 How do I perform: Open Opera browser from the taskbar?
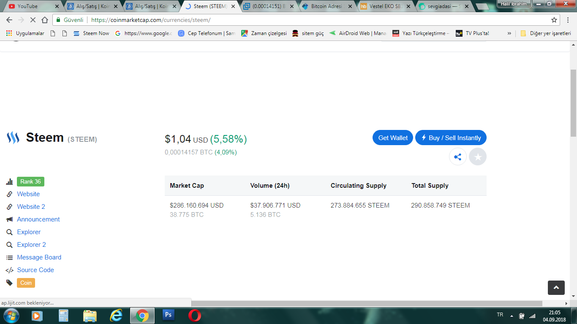(x=195, y=315)
